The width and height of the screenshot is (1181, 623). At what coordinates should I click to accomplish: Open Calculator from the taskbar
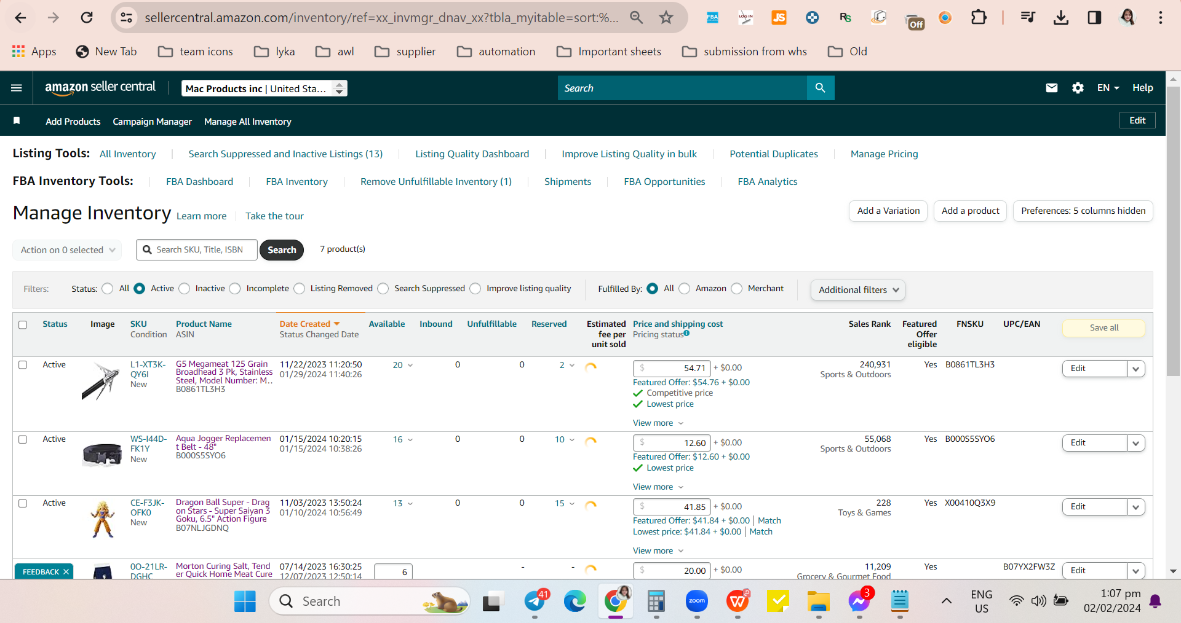point(656,601)
